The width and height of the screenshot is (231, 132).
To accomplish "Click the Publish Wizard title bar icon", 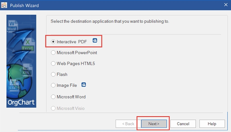I will pos(5,6).
